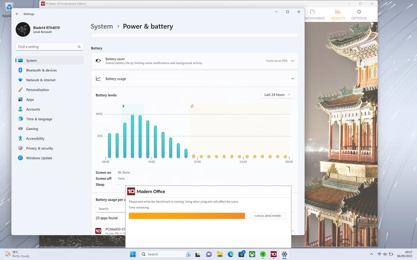Open the Last 24 hours dropdown
Image resolution: width=417 pixels, height=260 pixels.
click(277, 95)
